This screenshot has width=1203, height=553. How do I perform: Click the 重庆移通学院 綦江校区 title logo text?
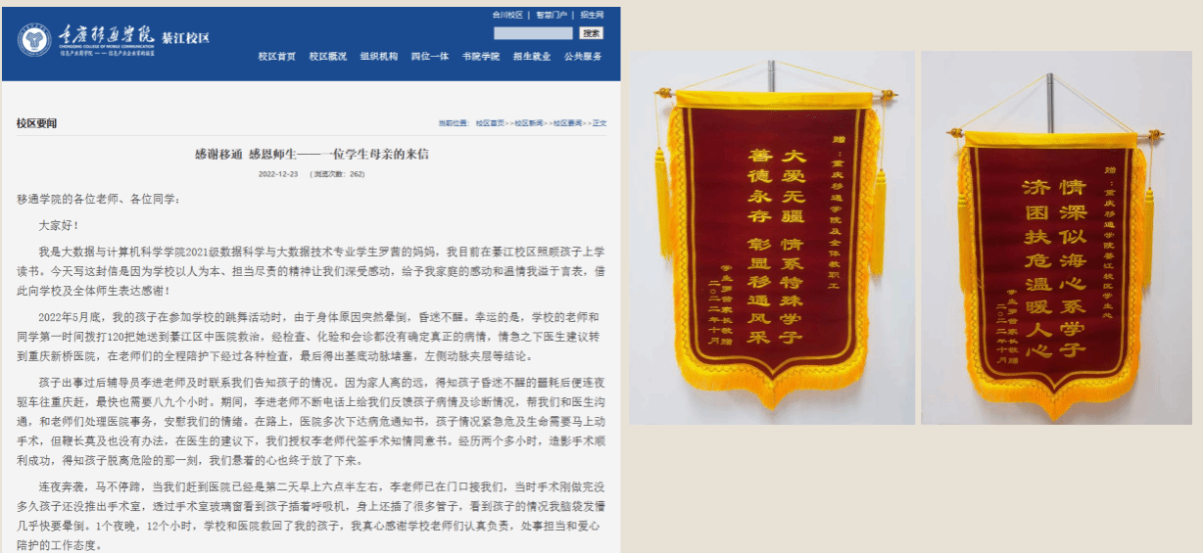click(x=132, y=39)
